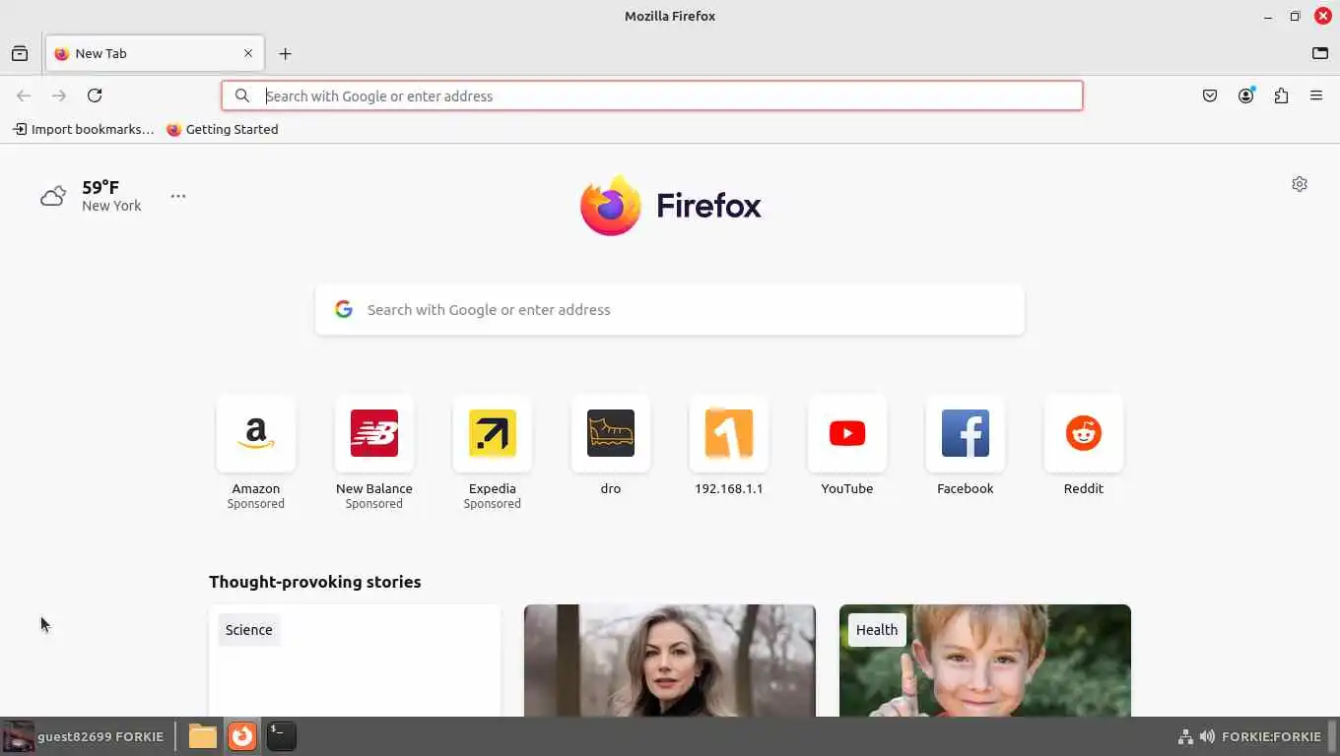The image size is (1340, 756).
Task: Open the folder view sidebar icon
Action: (x=1320, y=54)
